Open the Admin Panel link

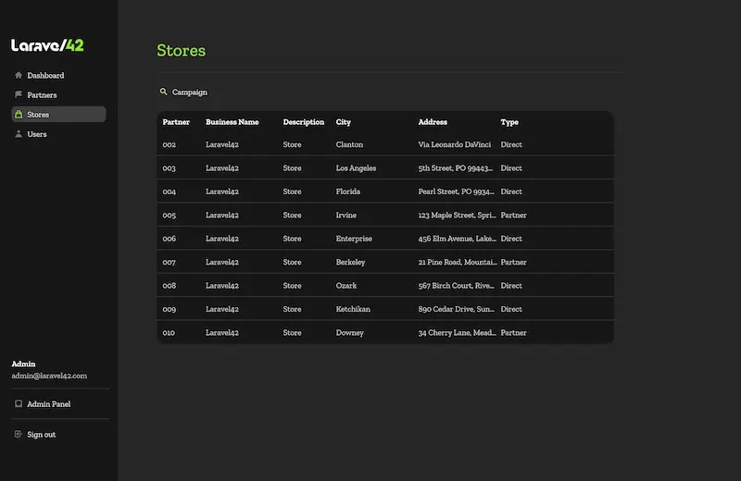pos(49,404)
